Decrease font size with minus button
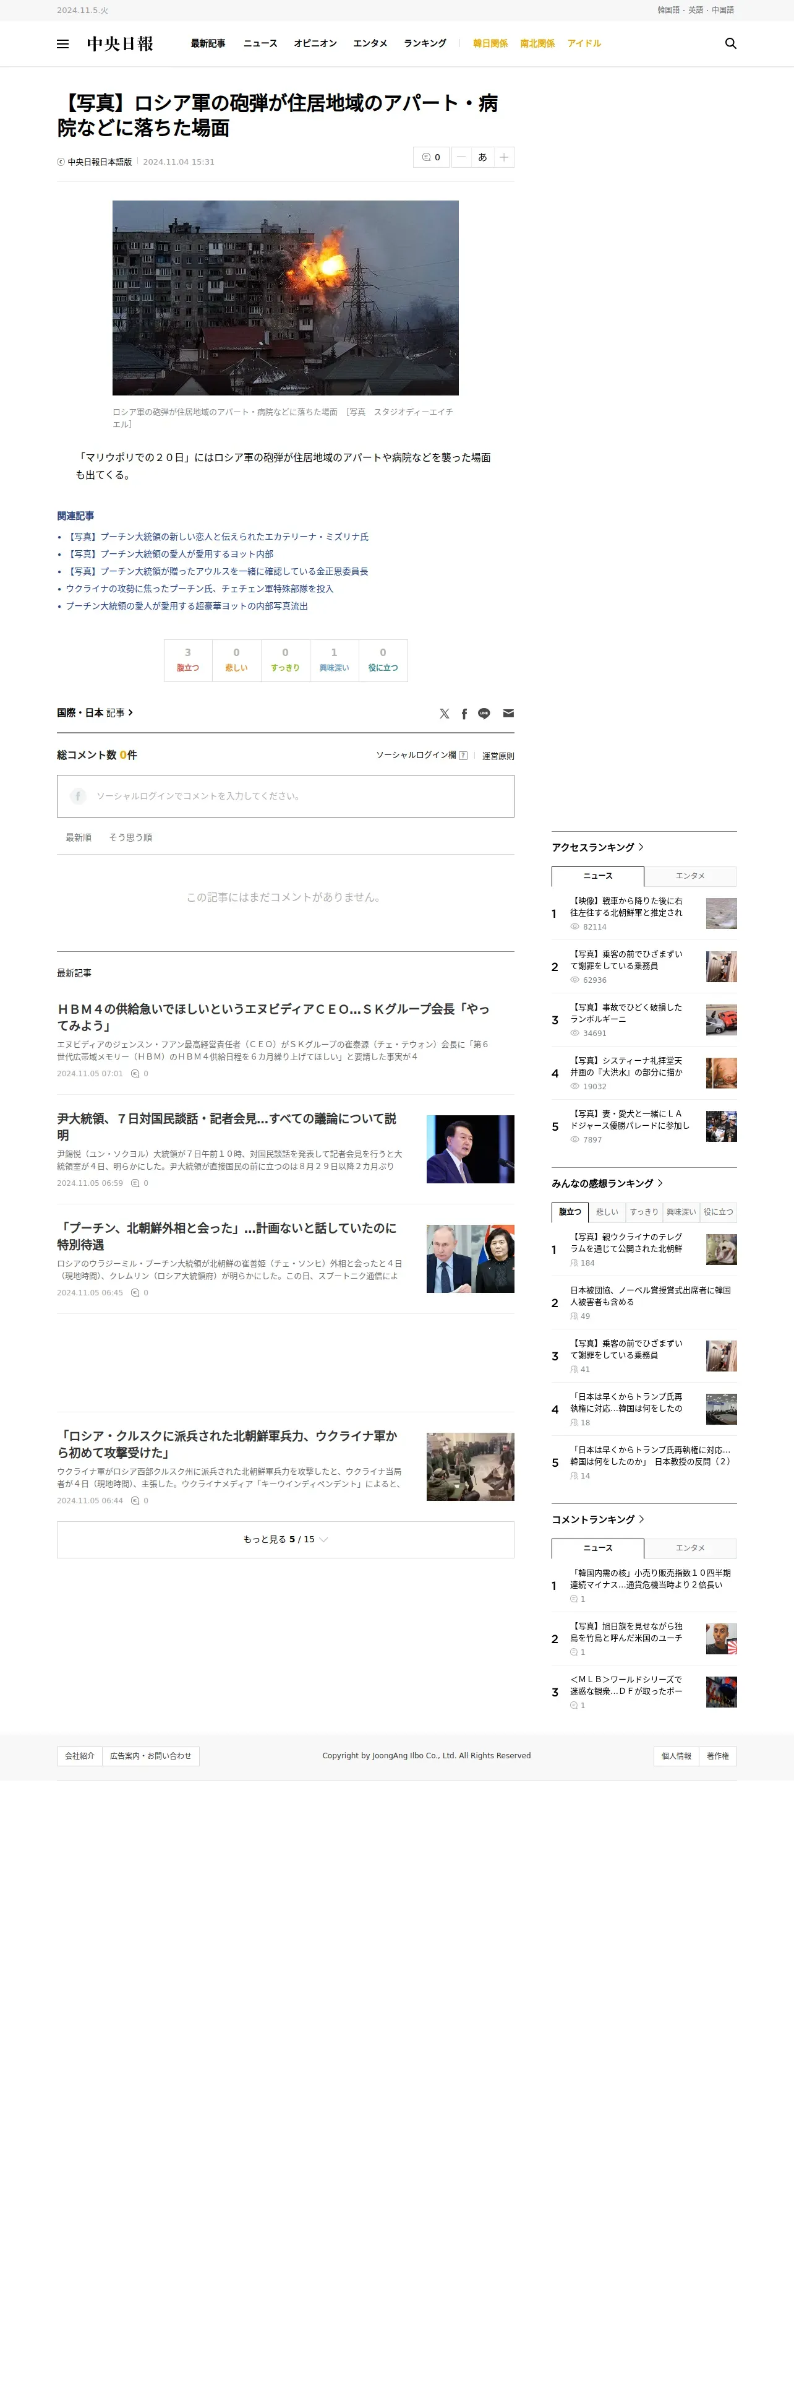Image resolution: width=794 pixels, height=2384 pixels. [461, 157]
